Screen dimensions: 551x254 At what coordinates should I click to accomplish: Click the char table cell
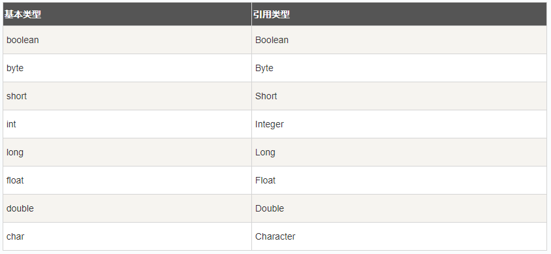pos(127,237)
